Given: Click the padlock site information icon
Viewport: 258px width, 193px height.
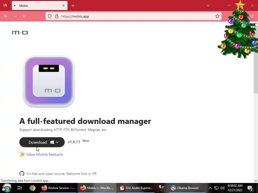Looking at the screenshot, I should (57, 16).
